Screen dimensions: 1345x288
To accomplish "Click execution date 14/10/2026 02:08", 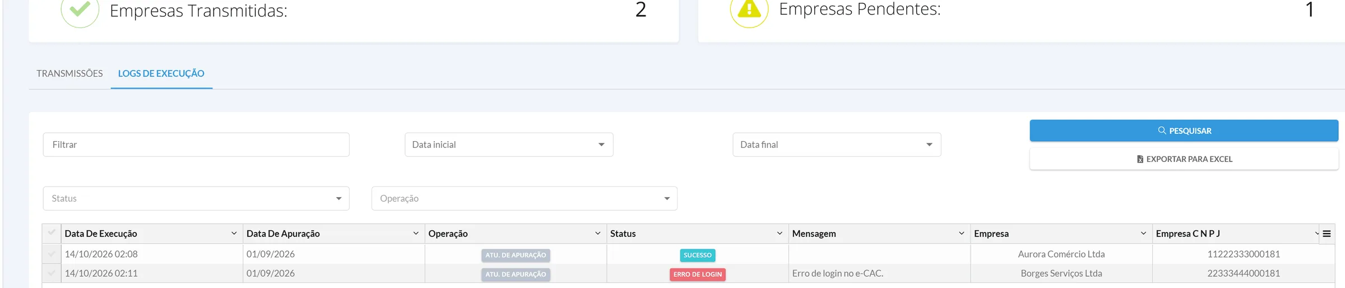I will coord(101,254).
